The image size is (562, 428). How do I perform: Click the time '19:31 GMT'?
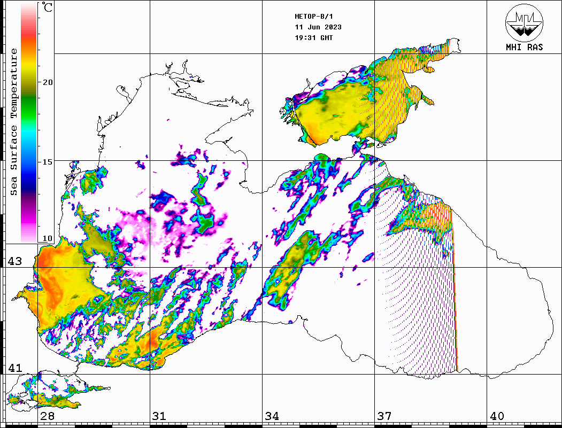[x=313, y=37]
